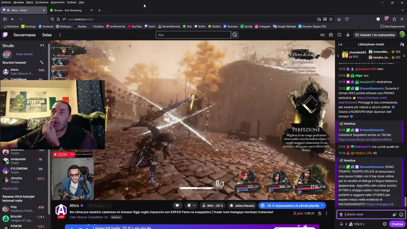Open stream more options menu
This screenshot has height=229, width=407.
pos(326,213)
